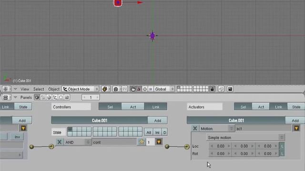Open the Global orientation dropdown

pyautogui.click(x=164, y=89)
